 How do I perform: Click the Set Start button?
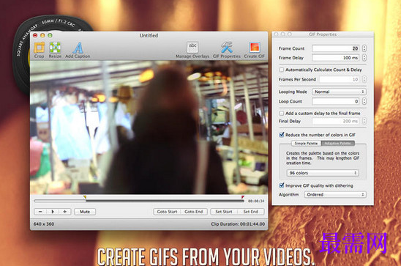click(224, 212)
